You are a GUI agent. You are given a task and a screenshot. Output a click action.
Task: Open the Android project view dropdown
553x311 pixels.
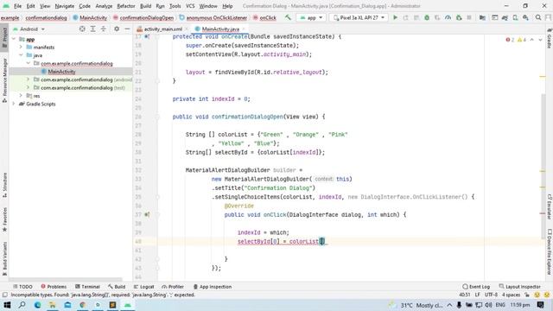point(29,29)
